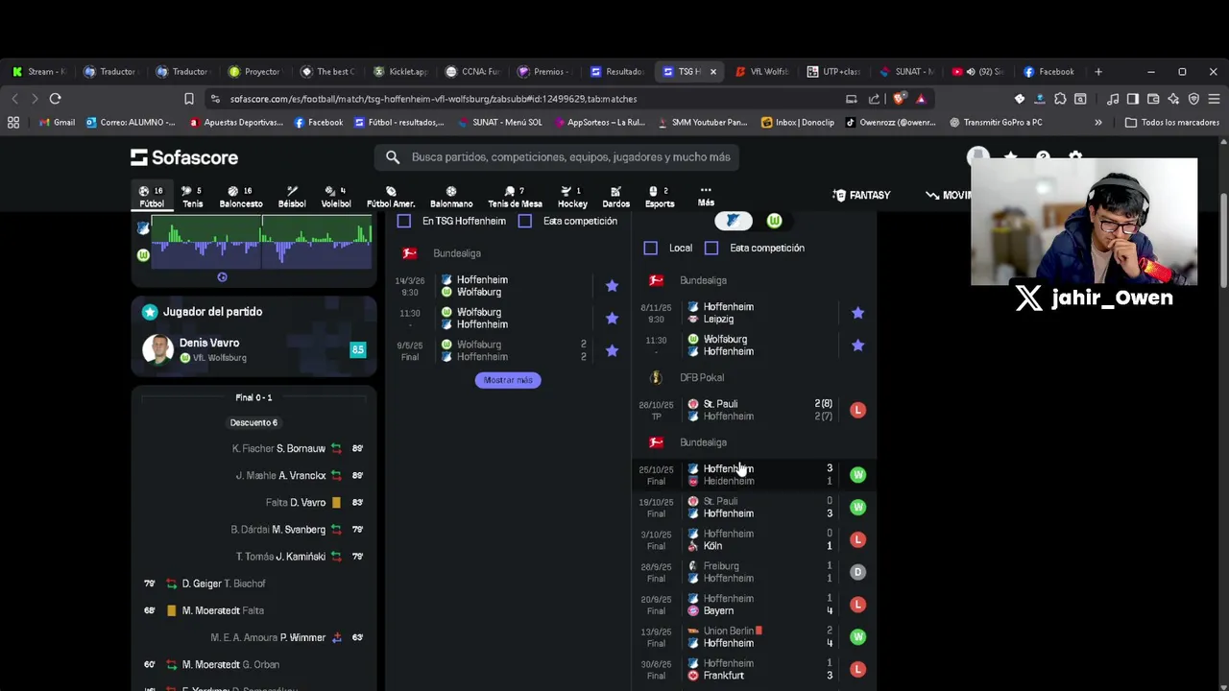
Task: Open Freiburg vs Hoffenheim 1-1 match
Action: point(754,572)
